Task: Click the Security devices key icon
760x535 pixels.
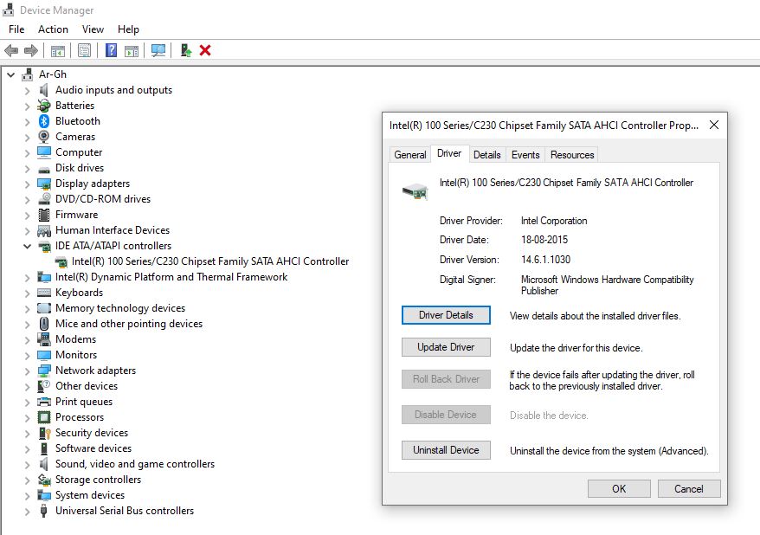Action: [x=44, y=433]
